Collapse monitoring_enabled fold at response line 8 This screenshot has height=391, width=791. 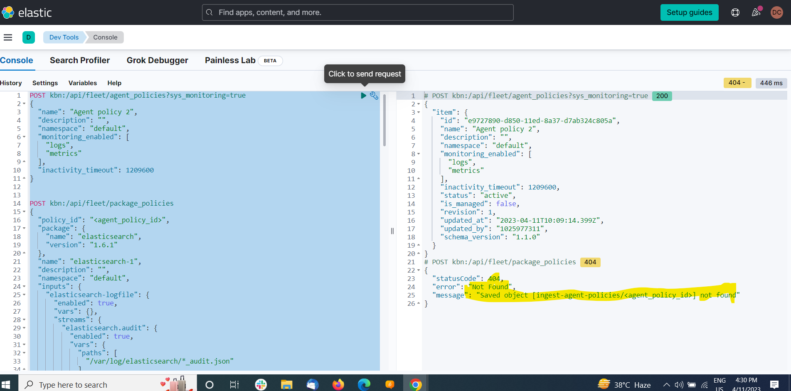[419, 154]
